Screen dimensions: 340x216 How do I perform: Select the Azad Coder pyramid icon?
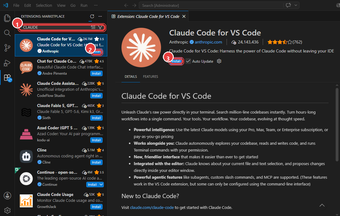(26, 134)
